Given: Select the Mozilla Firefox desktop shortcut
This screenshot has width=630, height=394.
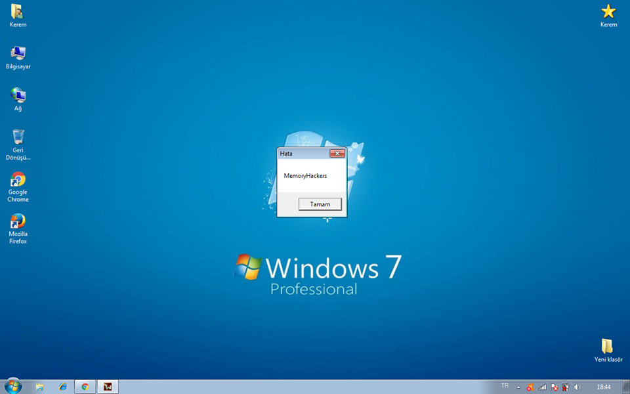Looking at the screenshot, I should (18, 229).
